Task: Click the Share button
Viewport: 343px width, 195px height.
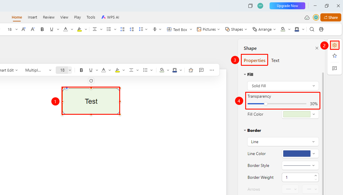Action: tap(331, 17)
